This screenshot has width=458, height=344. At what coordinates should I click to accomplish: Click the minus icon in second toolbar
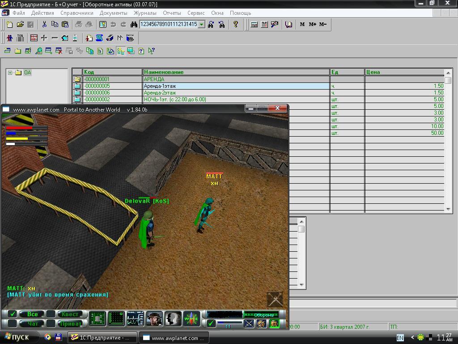(x=54, y=38)
